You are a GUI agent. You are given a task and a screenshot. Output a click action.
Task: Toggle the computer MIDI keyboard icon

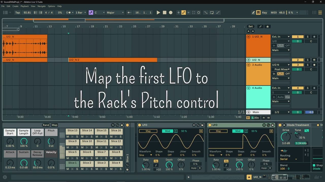[x=258, y=13]
